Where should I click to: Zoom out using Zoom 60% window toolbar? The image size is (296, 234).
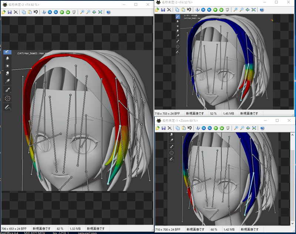(242, 128)
